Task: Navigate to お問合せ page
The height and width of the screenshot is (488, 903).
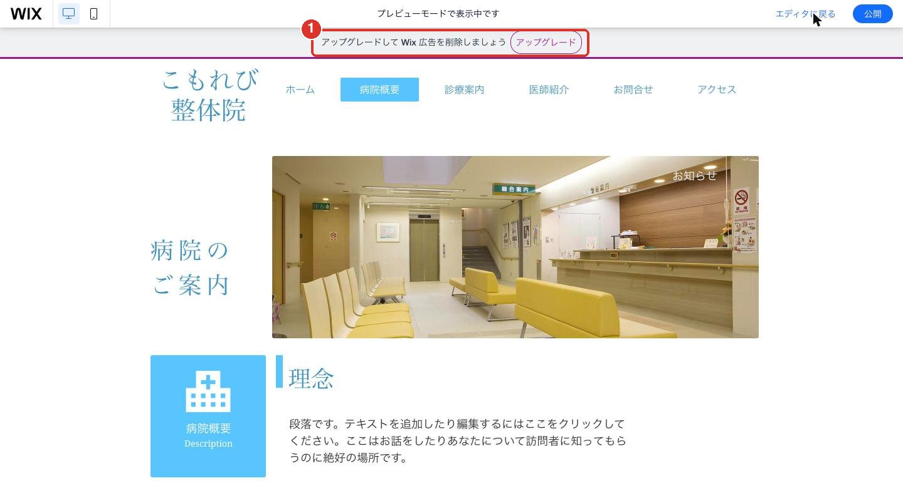Action: (x=633, y=90)
